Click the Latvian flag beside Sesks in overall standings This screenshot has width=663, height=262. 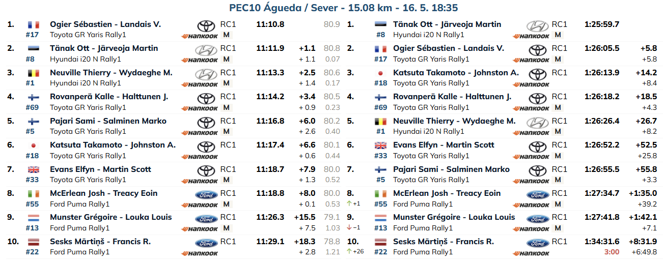(x=380, y=242)
